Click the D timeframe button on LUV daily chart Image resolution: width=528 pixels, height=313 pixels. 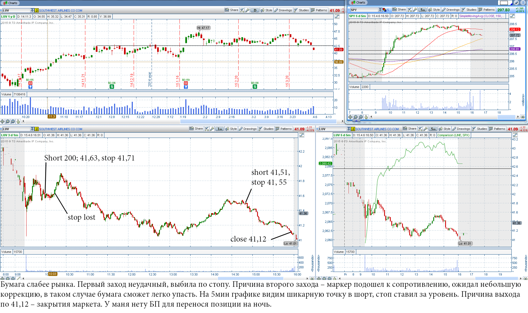[x=255, y=10]
